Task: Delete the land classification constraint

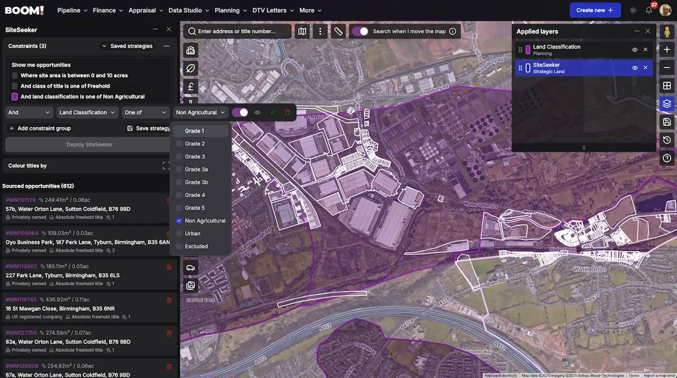Action: pos(287,112)
